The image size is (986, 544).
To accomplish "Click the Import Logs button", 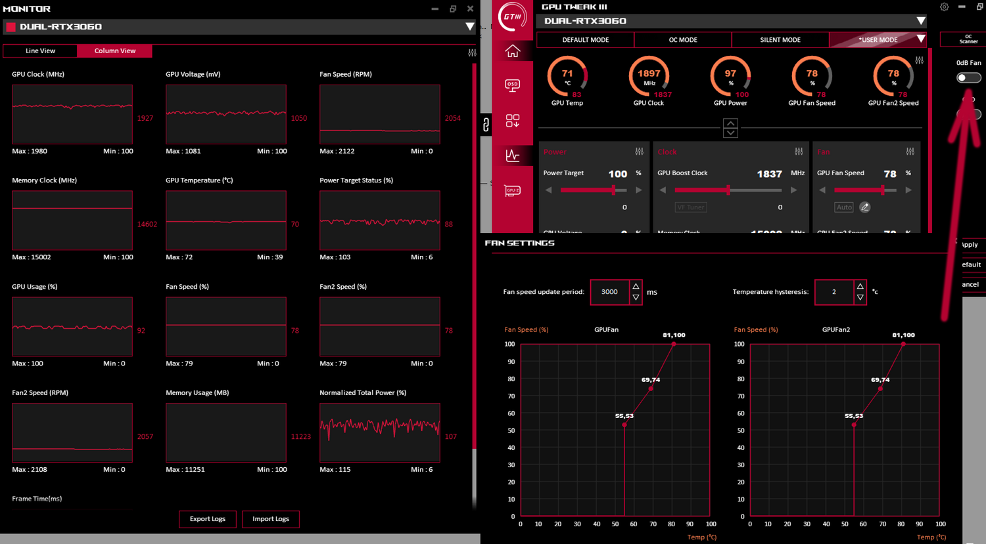I will [x=271, y=519].
